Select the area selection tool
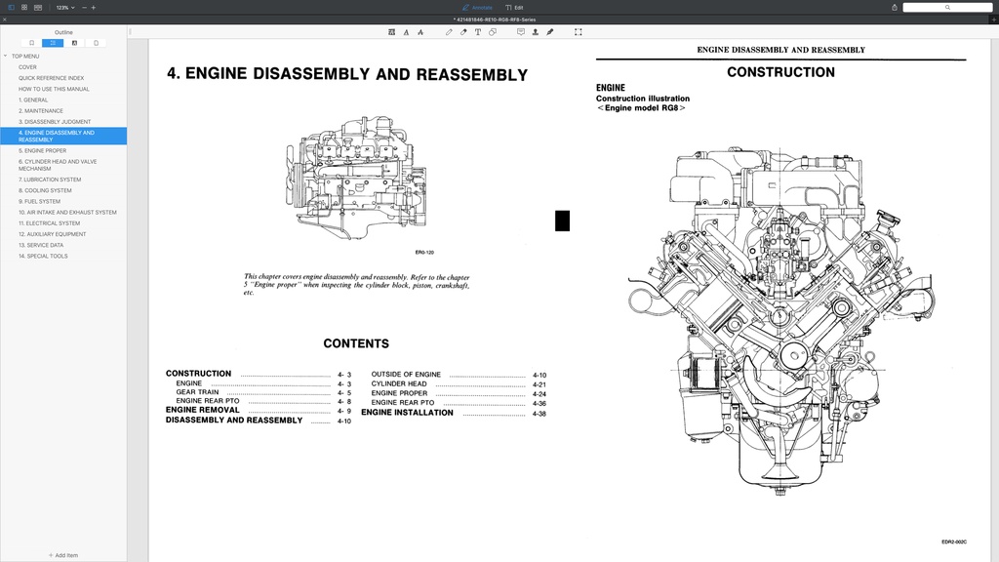Screen dimensions: 999x562 coord(578,32)
